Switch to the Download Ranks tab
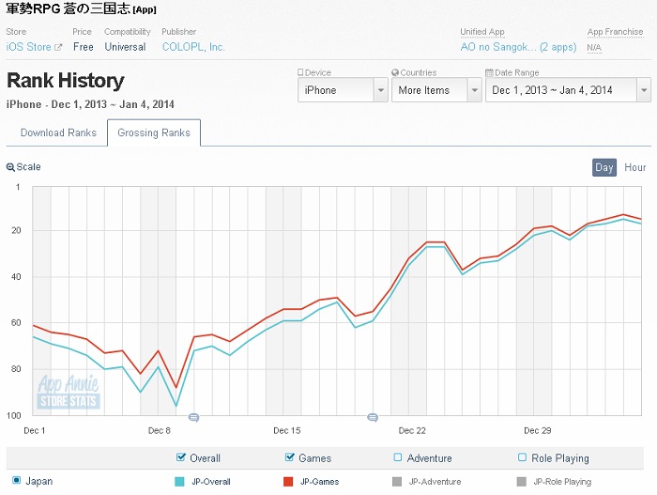 (x=58, y=133)
